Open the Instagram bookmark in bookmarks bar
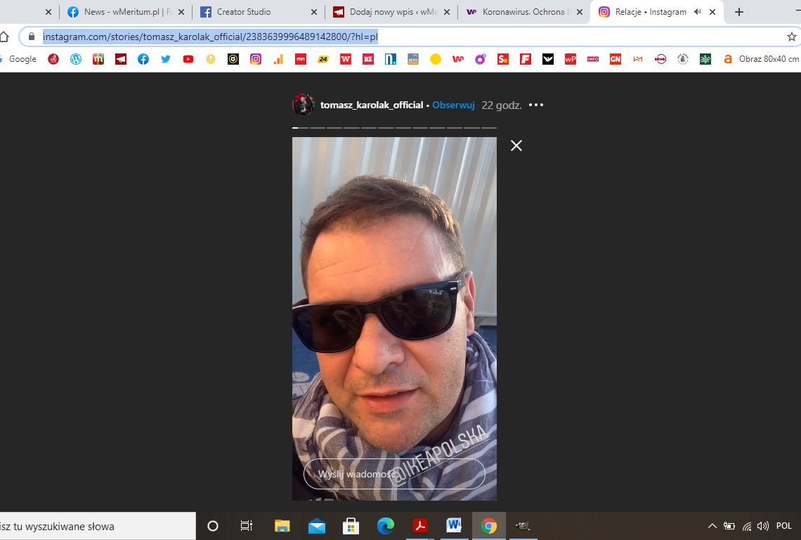The image size is (801, 540). click(256, 59)
